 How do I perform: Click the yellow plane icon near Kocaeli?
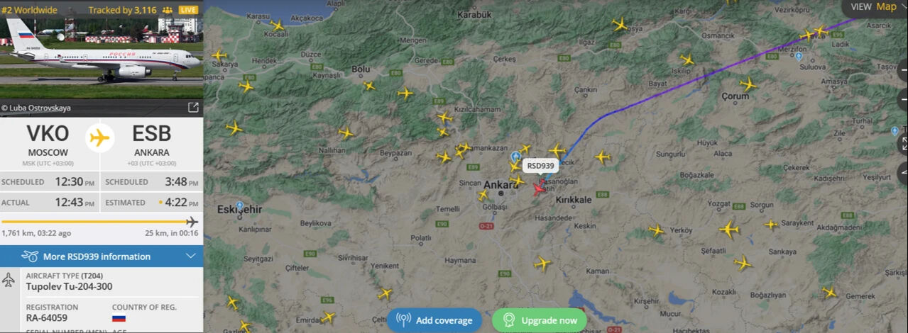[276, 26]
